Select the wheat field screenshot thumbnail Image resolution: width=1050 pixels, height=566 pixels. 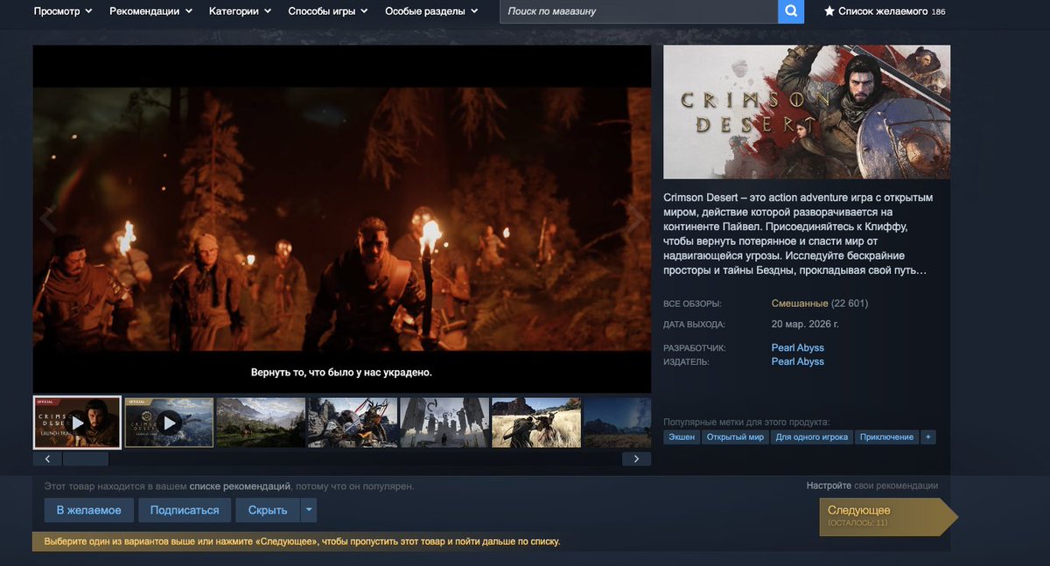tap(536, 423)
